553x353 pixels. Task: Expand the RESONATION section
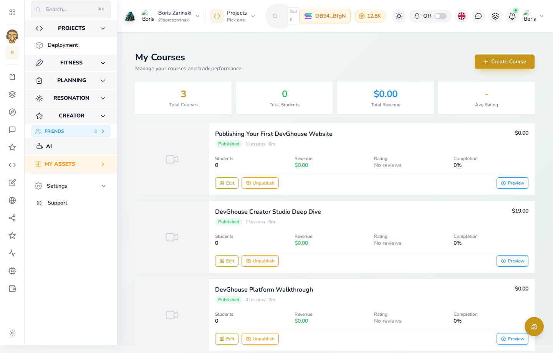coord(71,98)
